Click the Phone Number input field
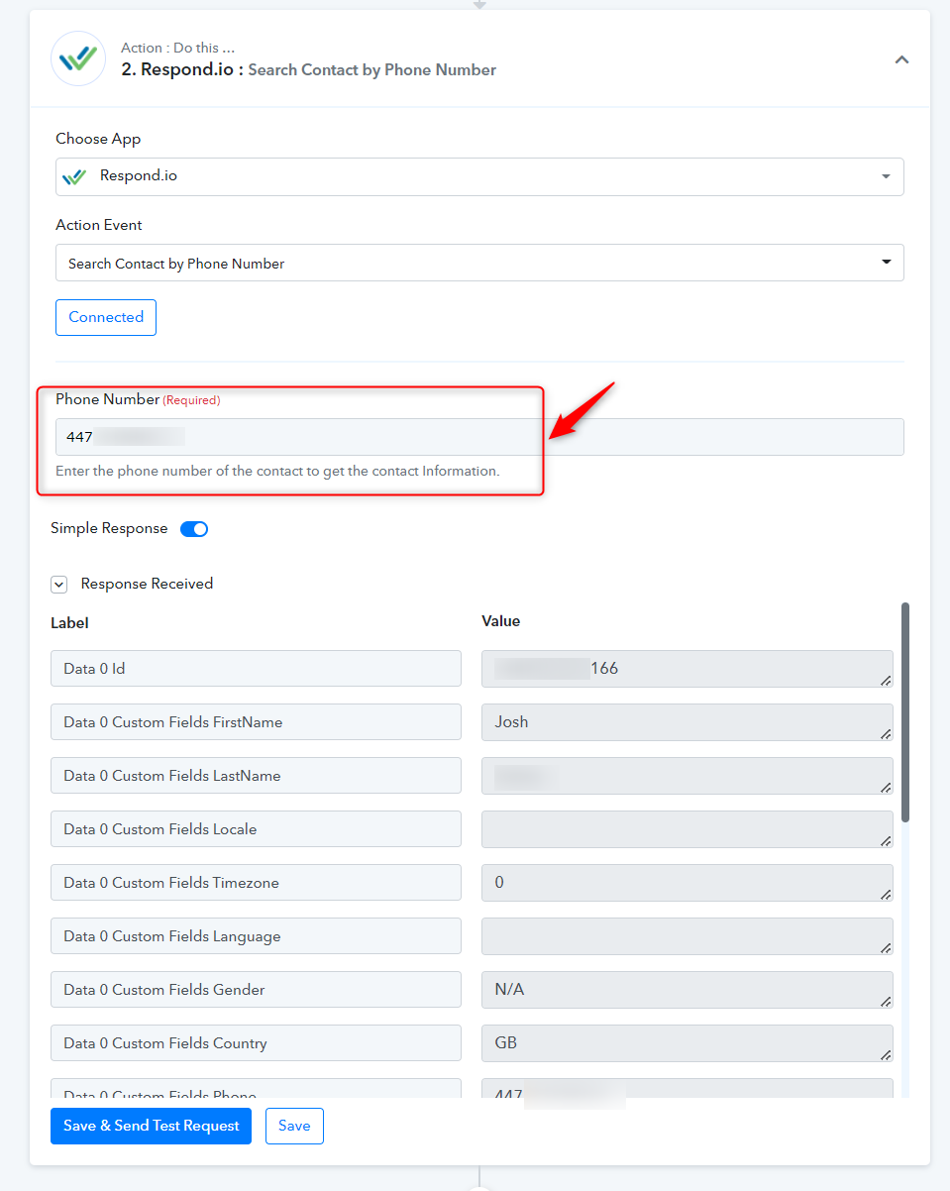This screenshot has height=1191, width=950. (x=479, y=437)
